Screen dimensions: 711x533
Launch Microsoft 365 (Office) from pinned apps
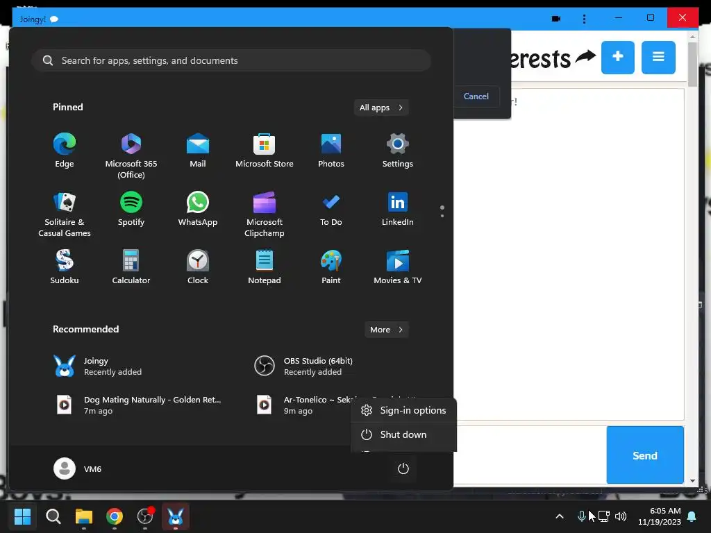[131, 155]
